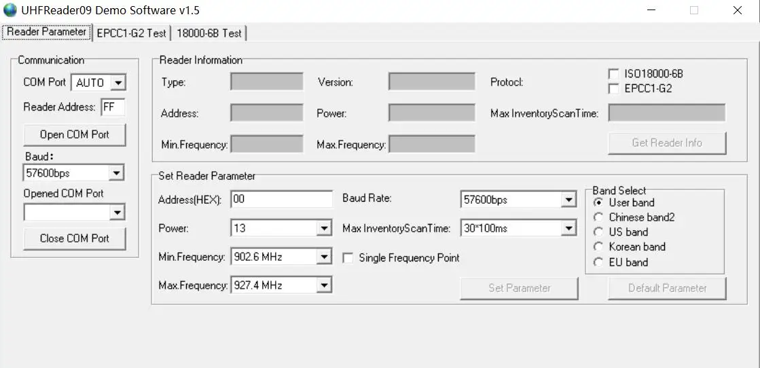Open the Max.Frequency 927.4 MHz dropdown
Viewport: 760px width, 368px height.
pyautogui.click(x=324, y=285)
